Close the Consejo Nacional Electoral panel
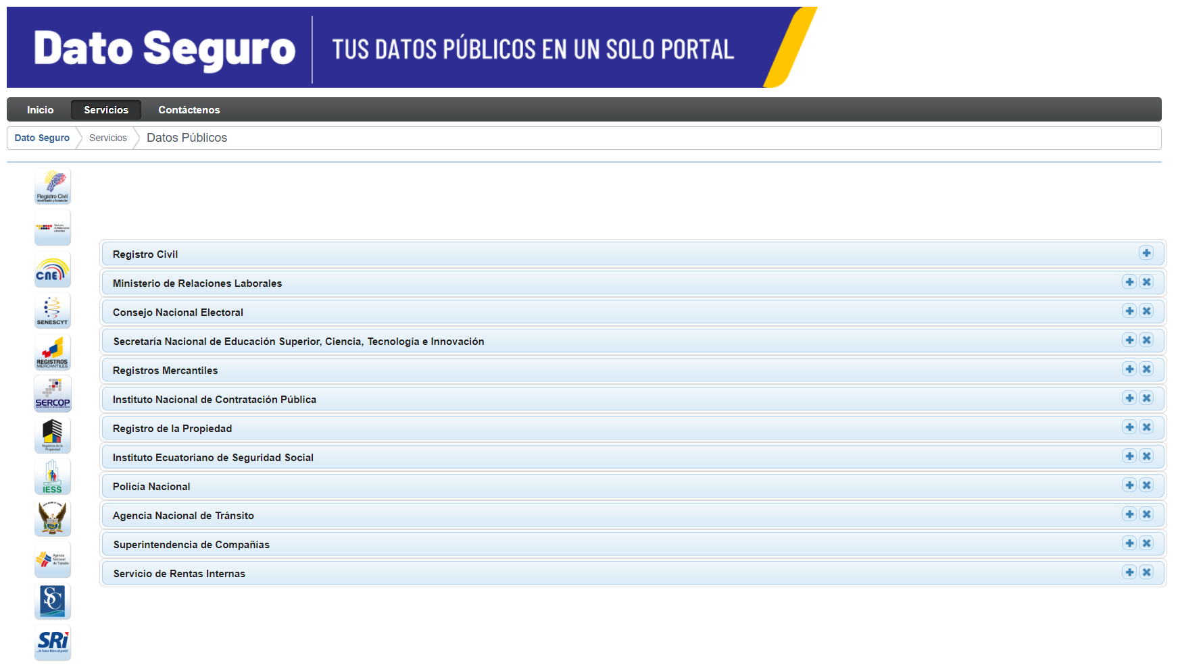The image size is (1178, 671). point(1146,311)
